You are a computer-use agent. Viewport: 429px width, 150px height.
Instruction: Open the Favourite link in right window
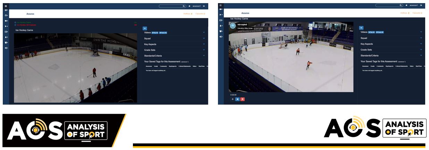tap(417, 13)
